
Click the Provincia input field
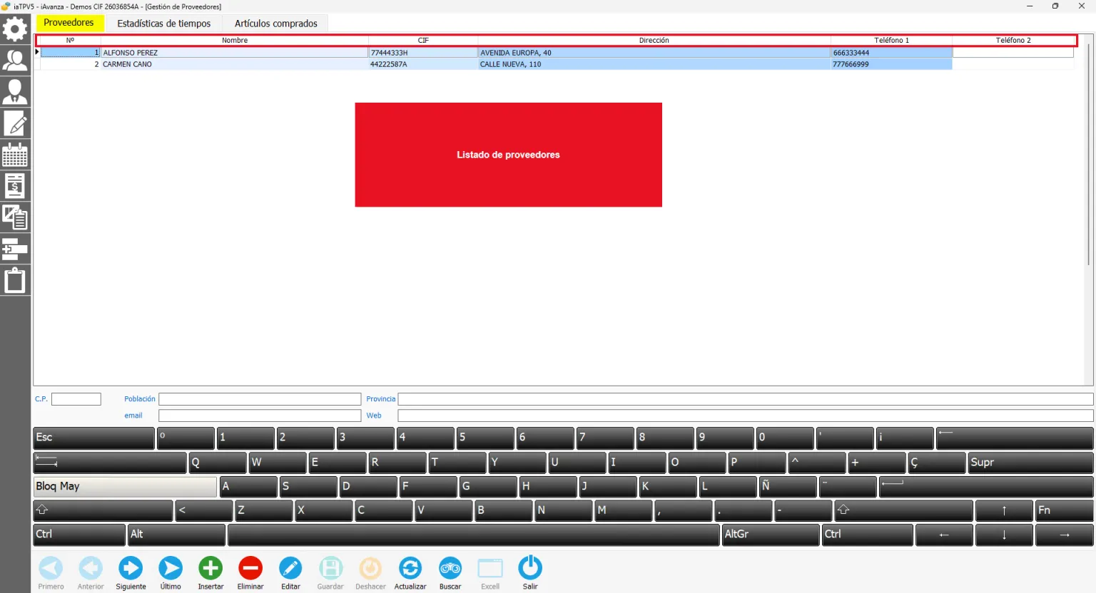pos(746,399)
